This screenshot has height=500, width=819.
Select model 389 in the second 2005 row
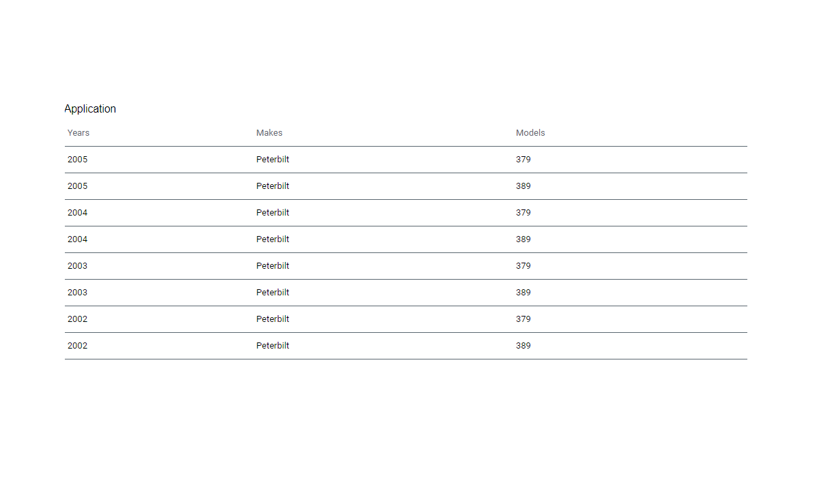point(523,186)
